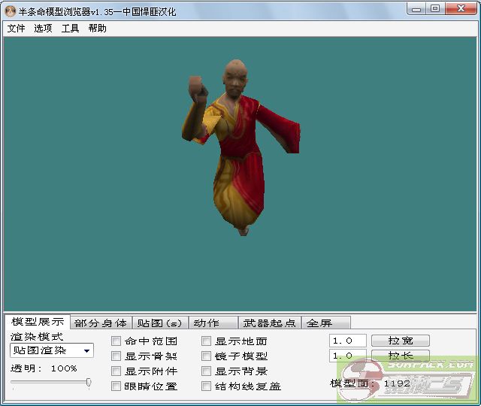Screen dimensions: 481x406
Task: Click the 拉长 button
Action: coord(399,356)
